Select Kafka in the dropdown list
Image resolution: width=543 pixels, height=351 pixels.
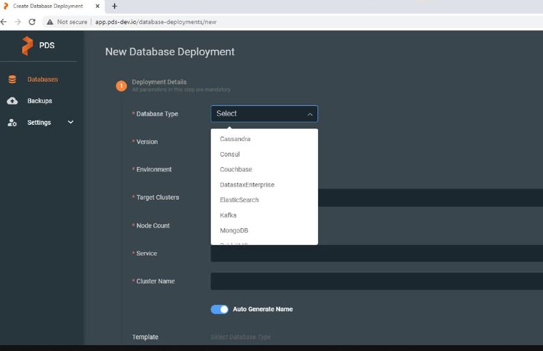pos(228,215)
